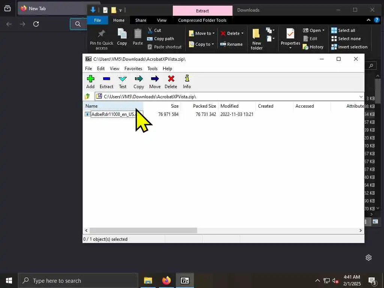Click Select none in Explorer ribbon
This screenshot has height=288, width=384.
click(346, 39)
